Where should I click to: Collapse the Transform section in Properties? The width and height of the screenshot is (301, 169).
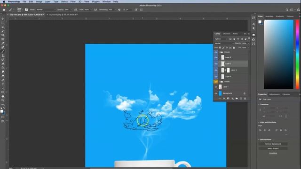coord(259,104)
